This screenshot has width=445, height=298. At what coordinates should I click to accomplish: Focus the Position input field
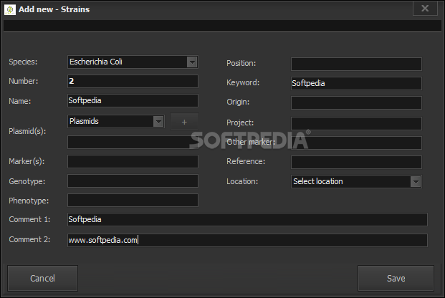pos(356,64)
